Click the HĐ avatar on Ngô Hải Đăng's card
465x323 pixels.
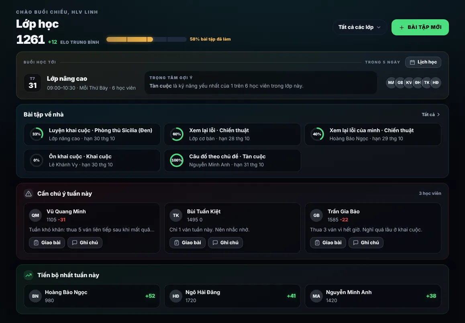coord(176,296)
